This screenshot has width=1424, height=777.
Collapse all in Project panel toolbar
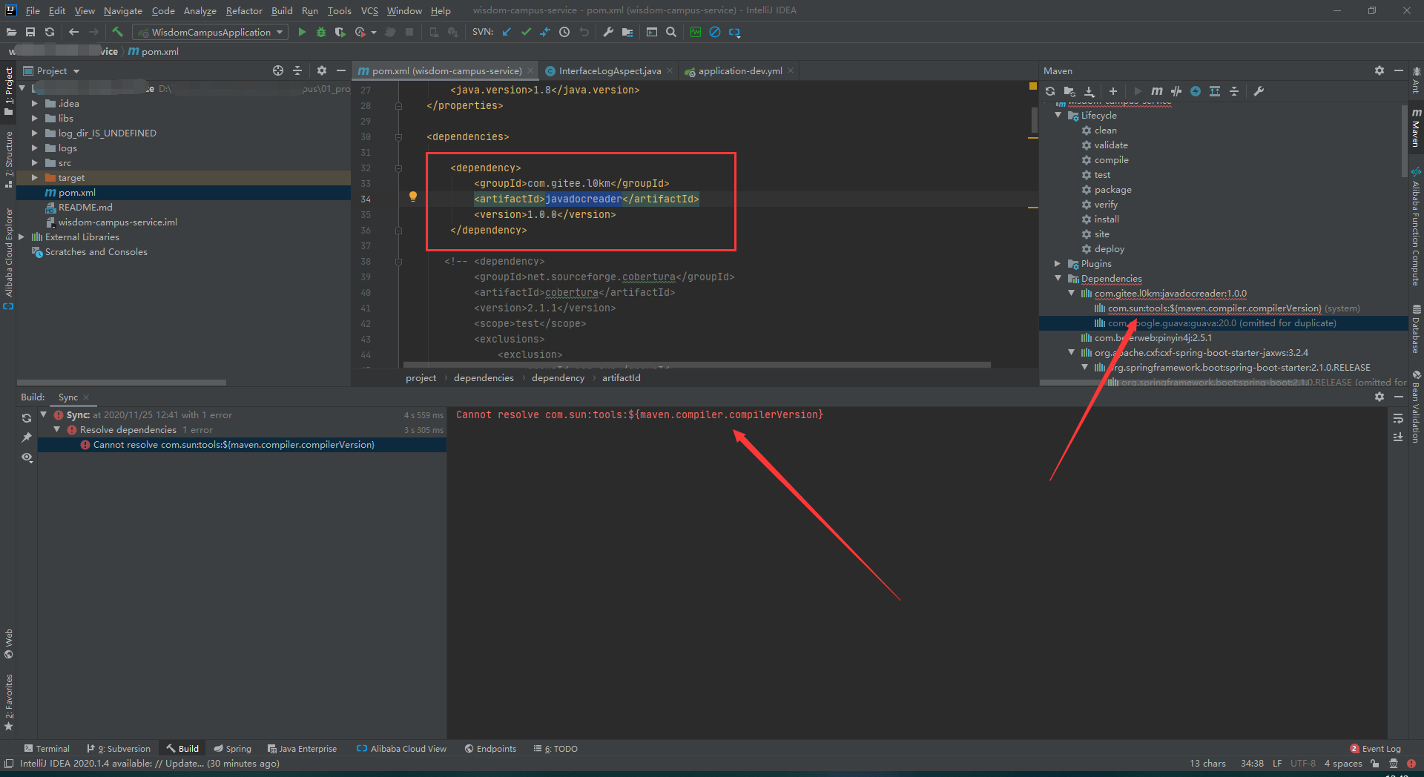click(297, 70)
